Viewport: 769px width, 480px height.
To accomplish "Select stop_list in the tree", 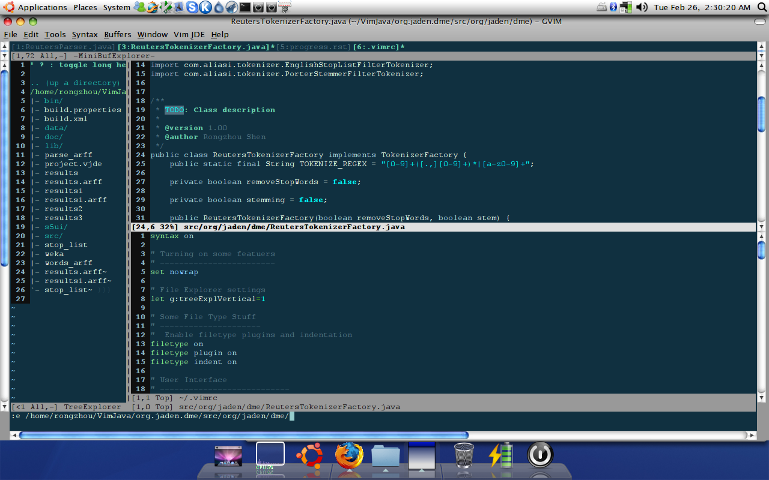I will tap(65, 245).
